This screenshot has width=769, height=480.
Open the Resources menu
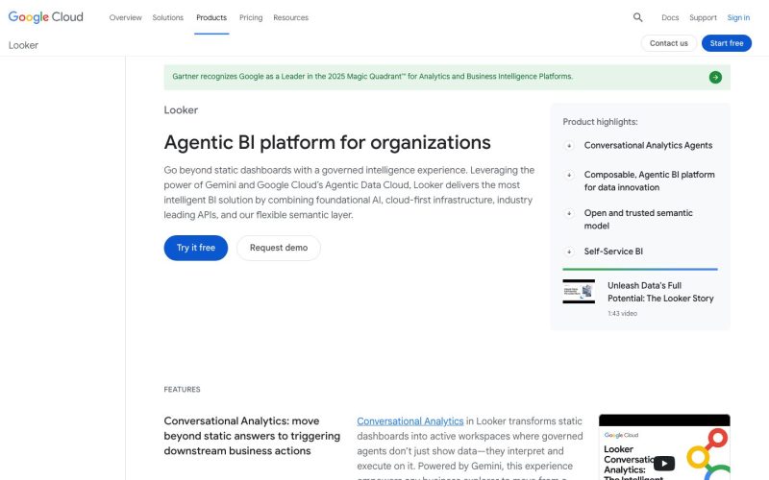291,17
